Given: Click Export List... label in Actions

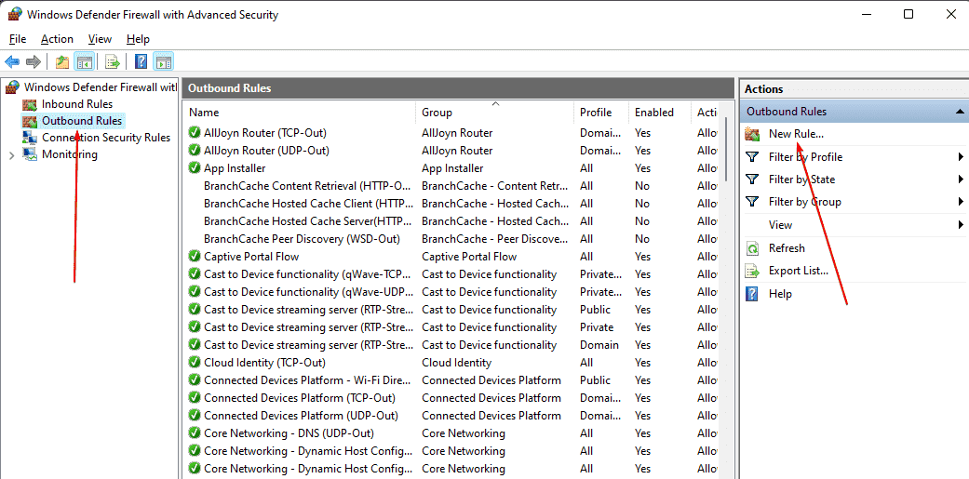Looking at the screenshot, I should point(799,271).
